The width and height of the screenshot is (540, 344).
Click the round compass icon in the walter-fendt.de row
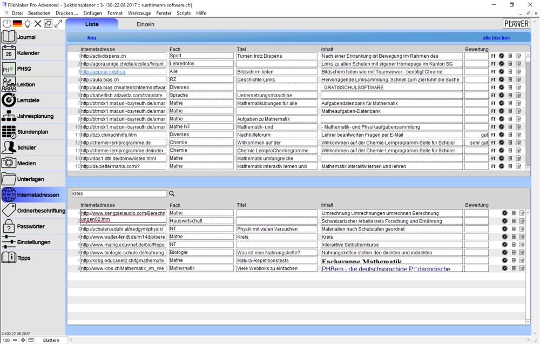(504, 237)
